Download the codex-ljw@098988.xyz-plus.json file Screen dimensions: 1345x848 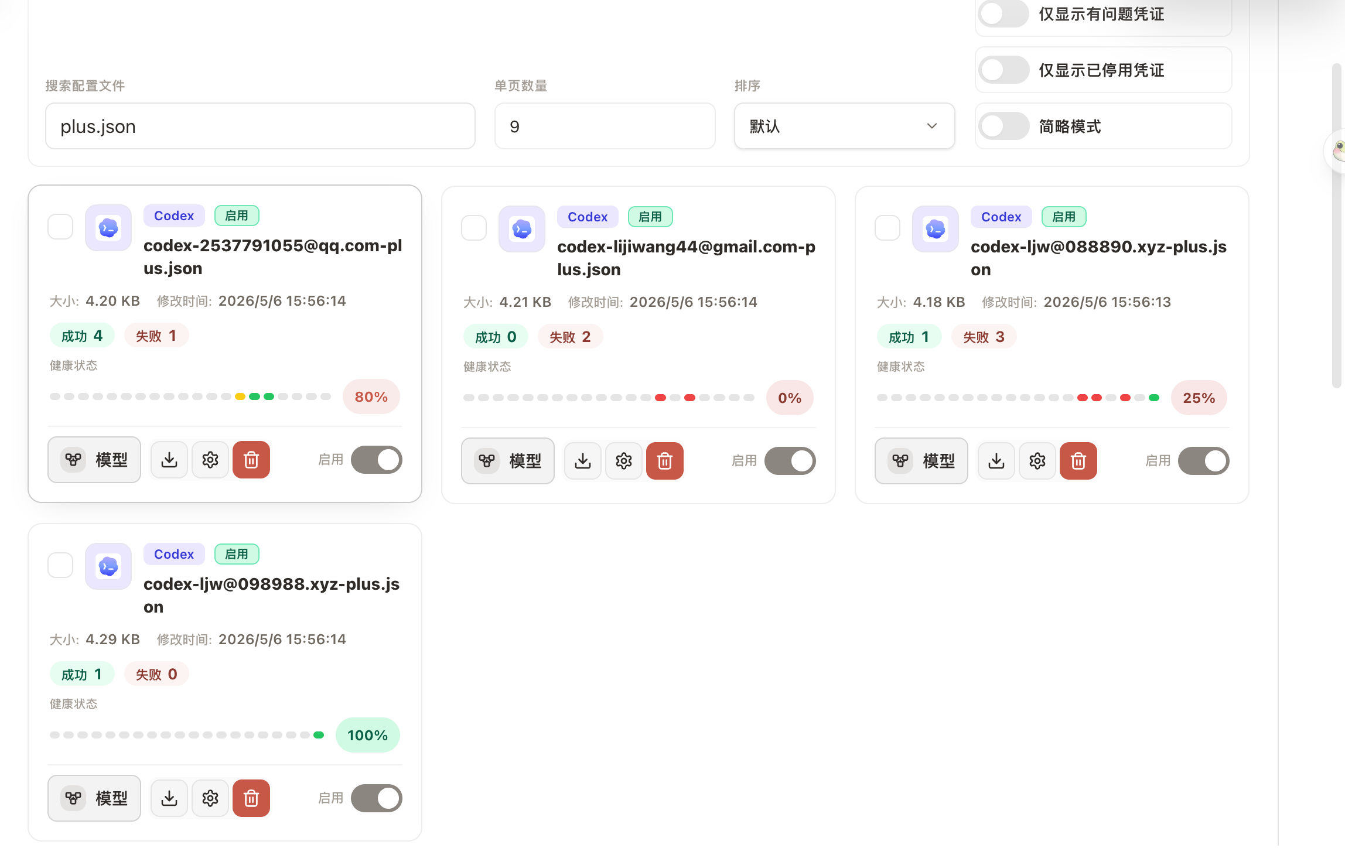(169, 798)
